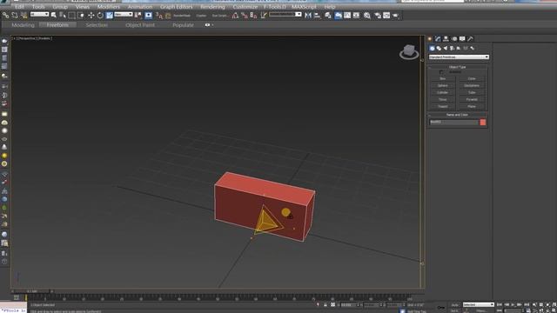Toggle the Spinner Snap icon
Screen dimensions: 557x313
tap(253, 15)
